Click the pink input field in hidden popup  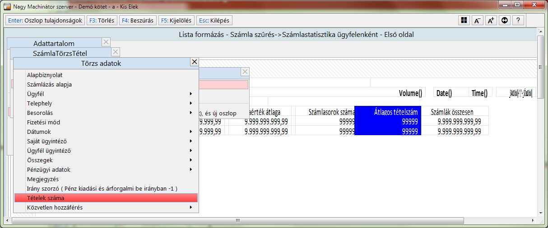(223, 84)
